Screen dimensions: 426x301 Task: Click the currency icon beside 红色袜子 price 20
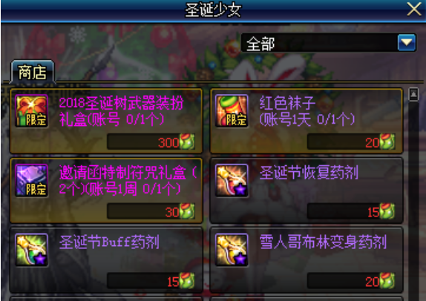click(387, 142)
